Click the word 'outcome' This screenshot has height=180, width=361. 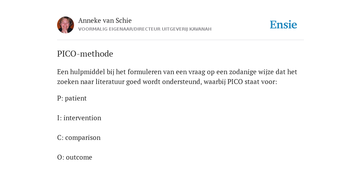click(79, 157)
